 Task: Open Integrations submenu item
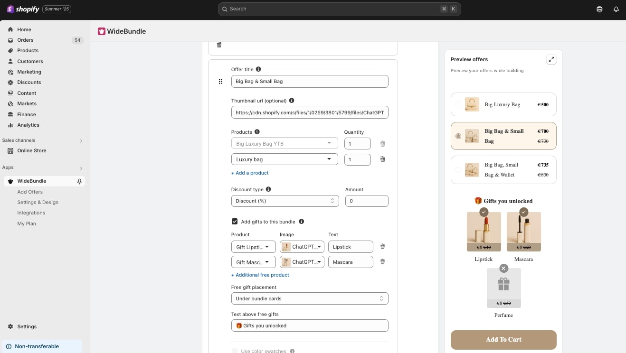[x=31, y=213]
